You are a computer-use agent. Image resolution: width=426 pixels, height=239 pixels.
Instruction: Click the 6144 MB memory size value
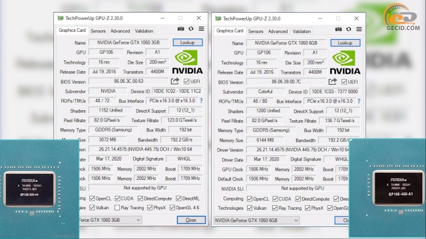[x=265, y=140]
